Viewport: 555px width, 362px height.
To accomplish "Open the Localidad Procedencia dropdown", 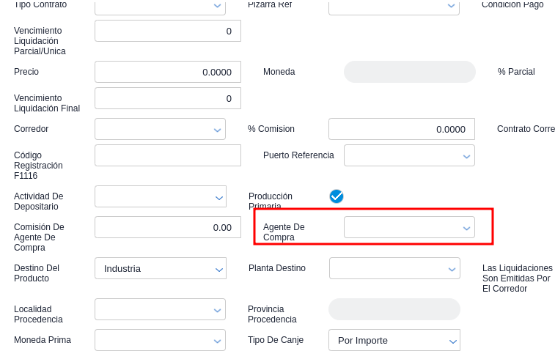I will [160, 309].
